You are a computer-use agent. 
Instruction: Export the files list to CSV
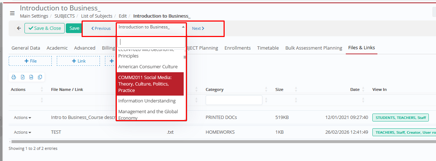pyautogui.click(x=31, y=77)
